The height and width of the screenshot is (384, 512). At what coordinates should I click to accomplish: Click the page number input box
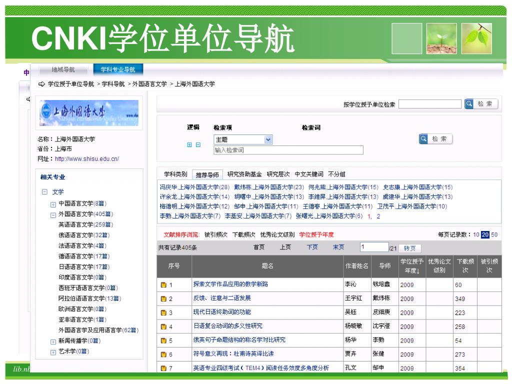(374, 247)
